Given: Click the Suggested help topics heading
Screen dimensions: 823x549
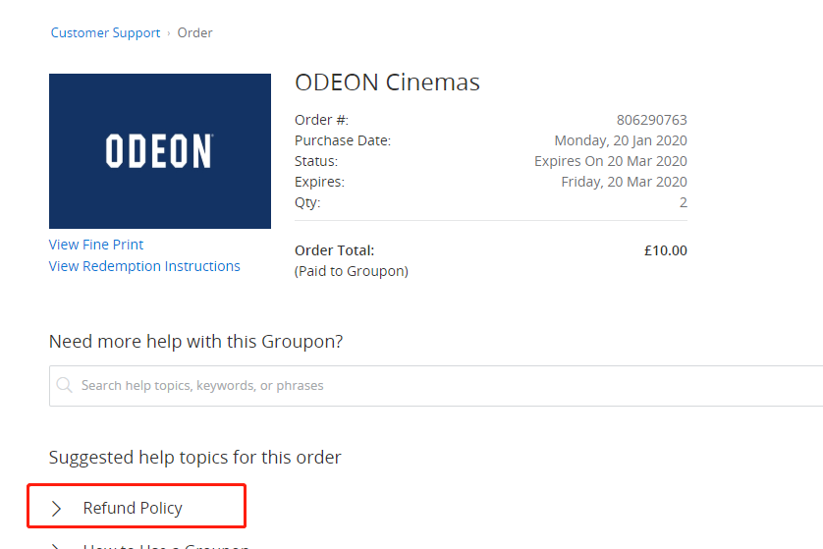Looking at the screenshot, I should [194, 457].
